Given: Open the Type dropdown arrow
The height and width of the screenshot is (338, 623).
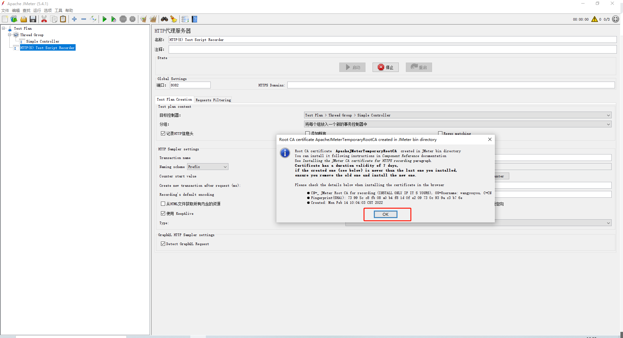Looking at the screenshot, I should [x=608, y=223].
